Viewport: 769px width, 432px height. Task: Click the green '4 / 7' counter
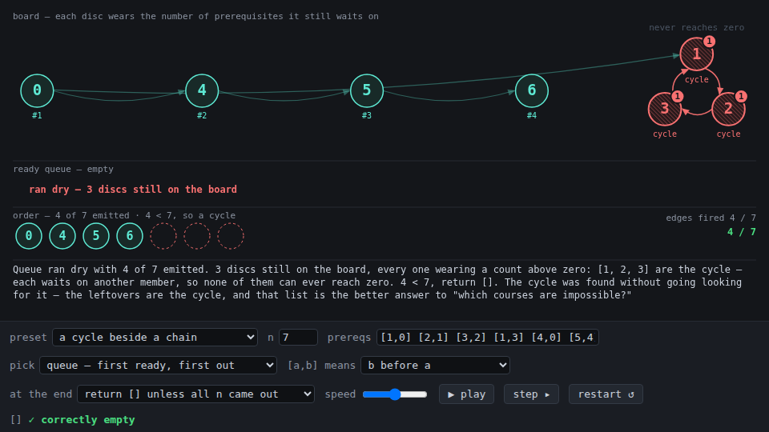click(x=742, y=232)
